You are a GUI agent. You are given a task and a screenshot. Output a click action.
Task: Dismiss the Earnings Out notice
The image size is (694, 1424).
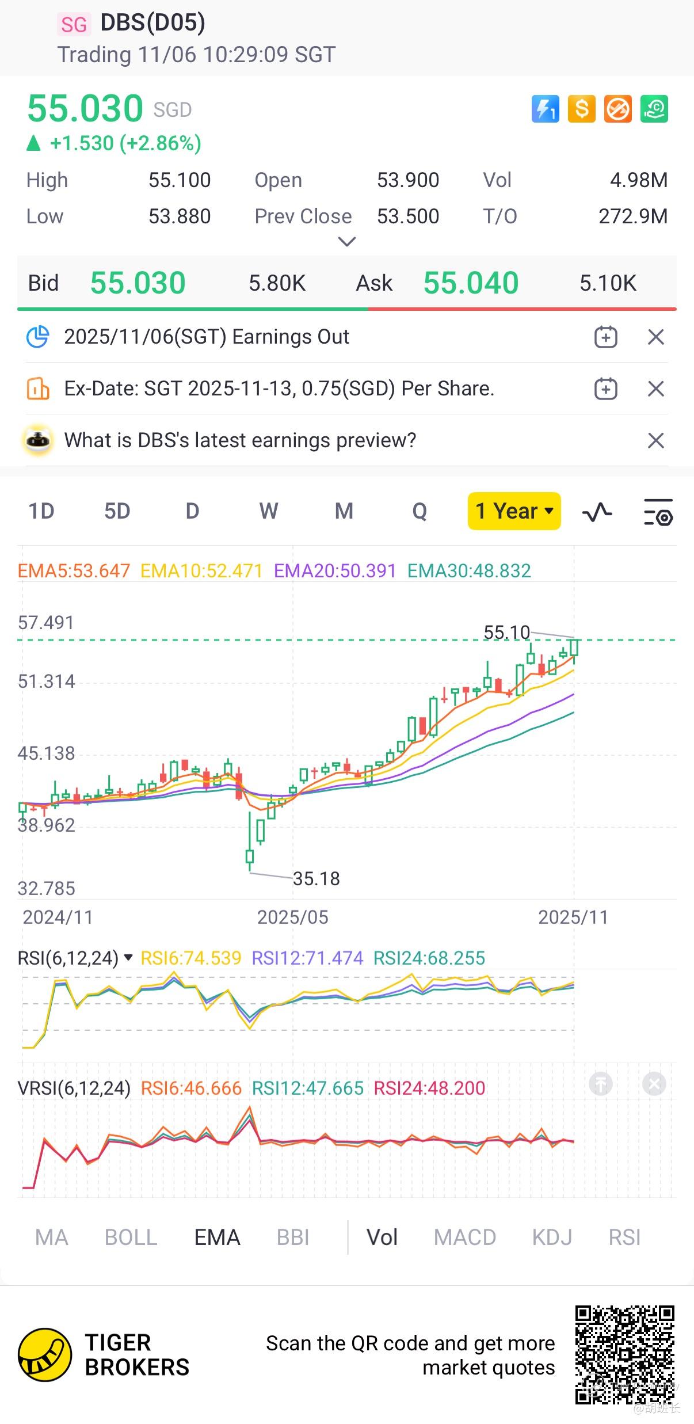656,337
